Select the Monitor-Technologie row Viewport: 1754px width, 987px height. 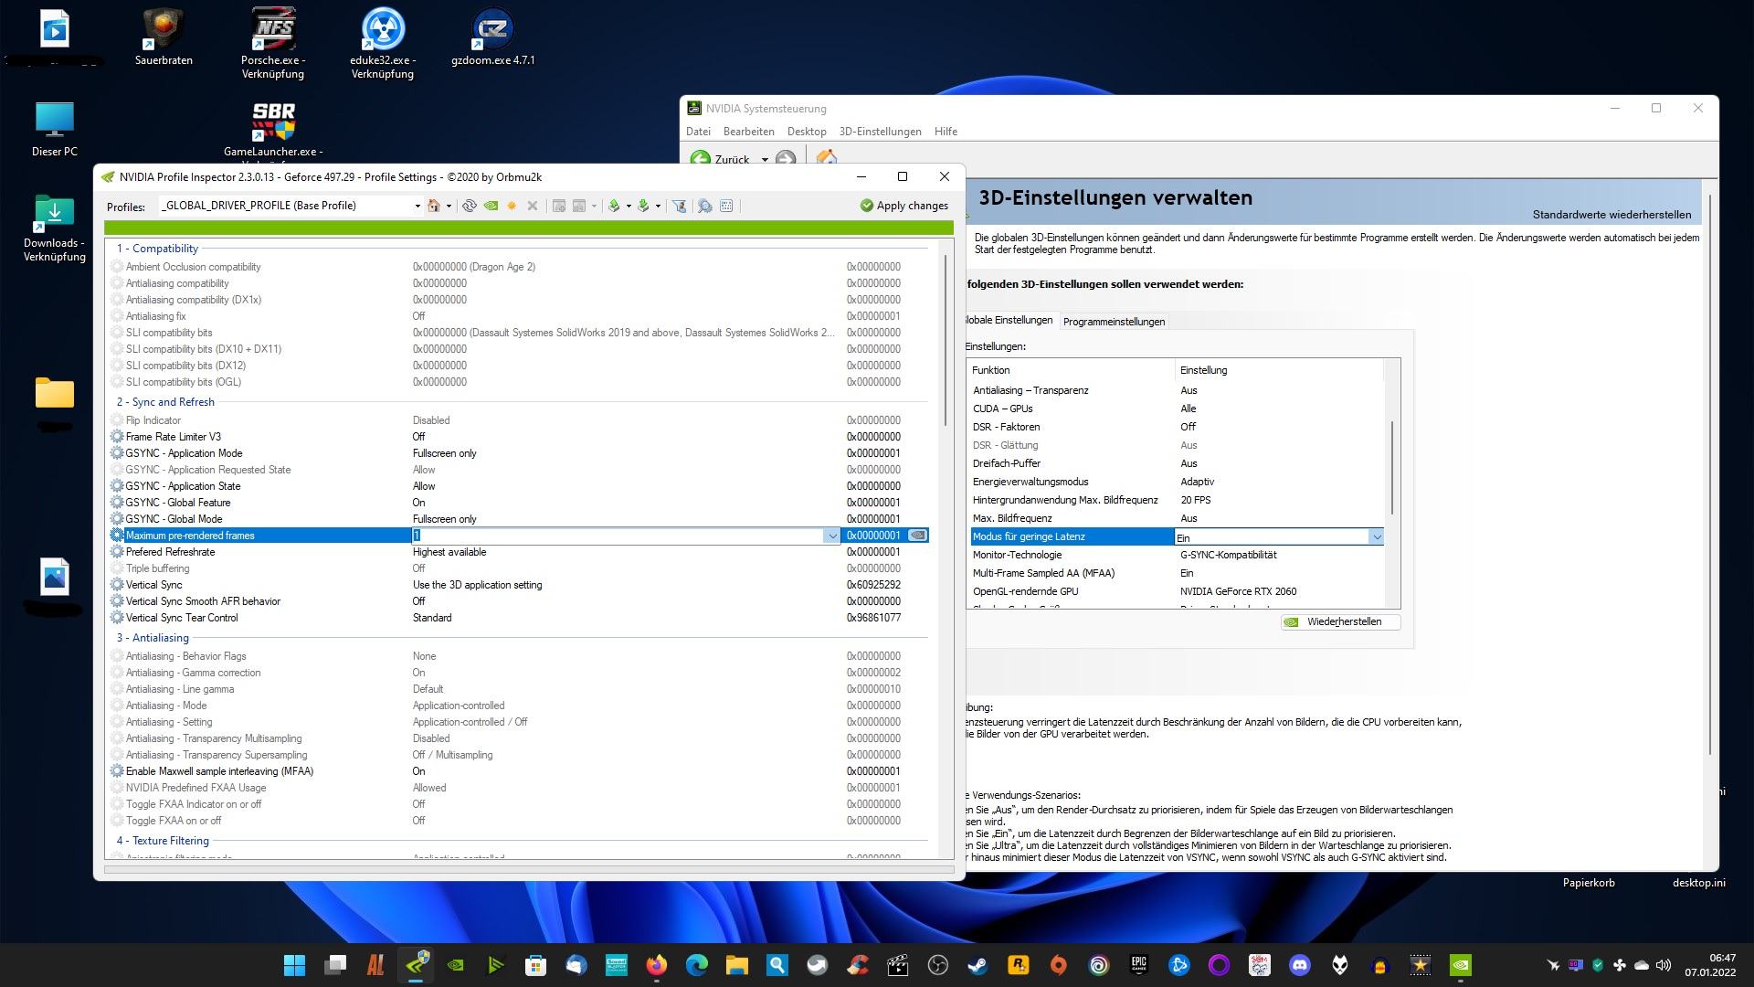coord(1177,555)
